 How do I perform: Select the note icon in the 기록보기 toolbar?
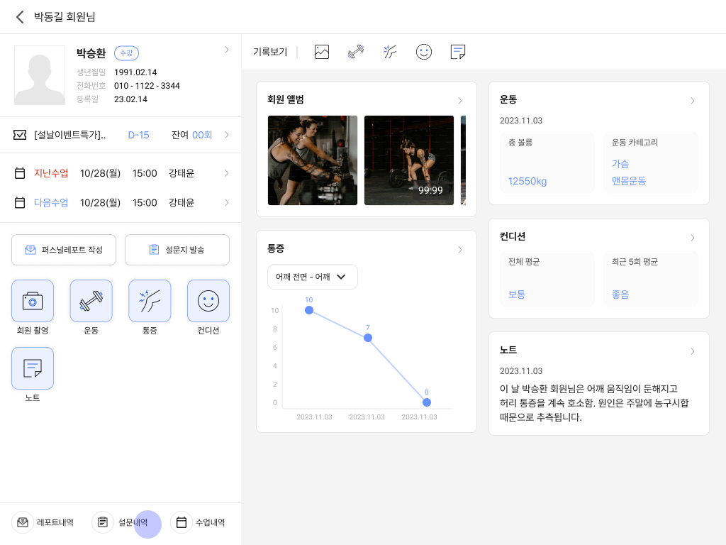(x=458, y=51)
